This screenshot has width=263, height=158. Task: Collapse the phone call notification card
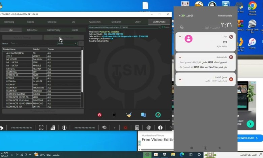click(180, 36)
